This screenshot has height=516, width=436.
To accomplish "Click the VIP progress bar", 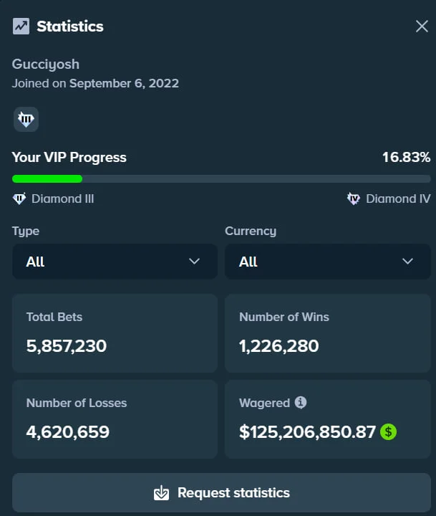I will pos(221,179).
